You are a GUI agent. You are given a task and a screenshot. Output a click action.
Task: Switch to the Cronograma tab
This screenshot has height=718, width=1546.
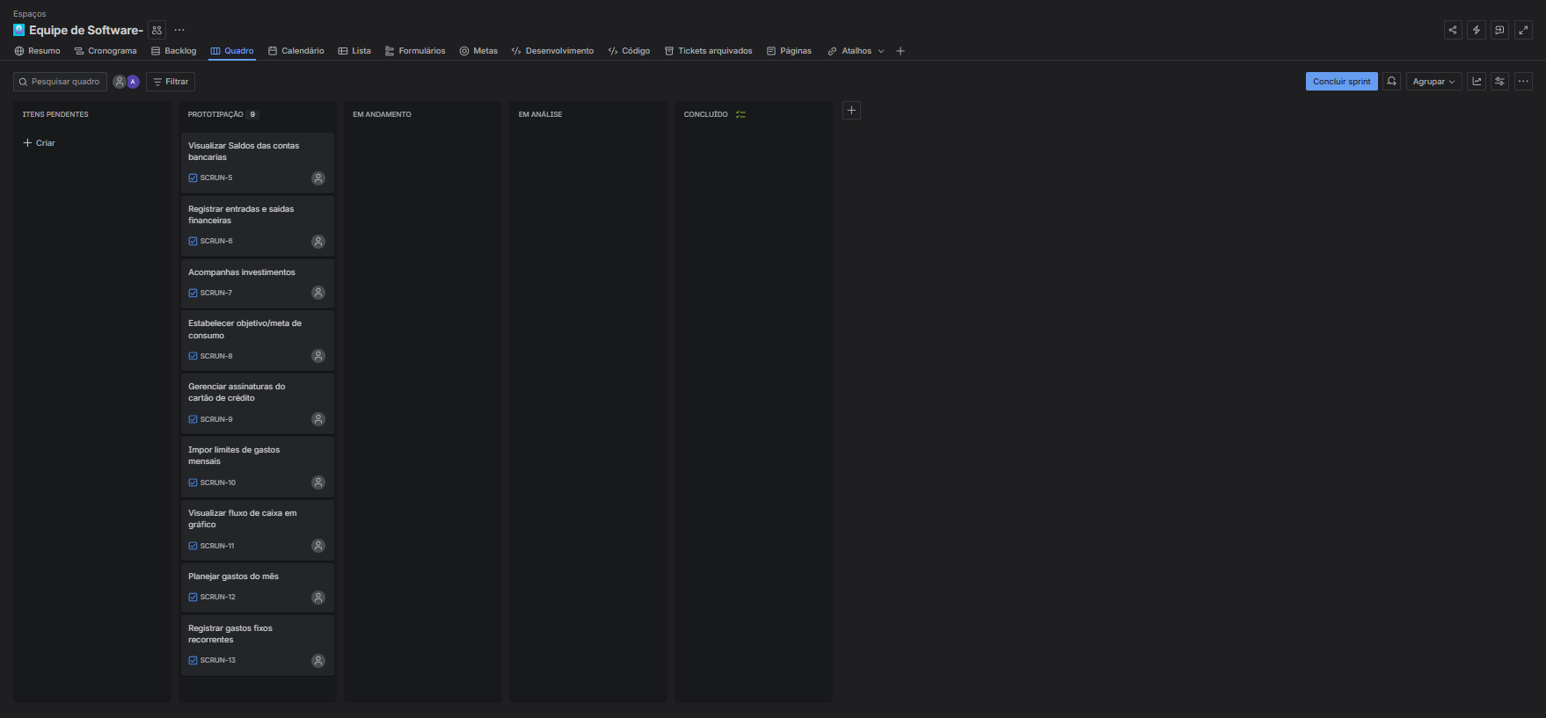106,51
